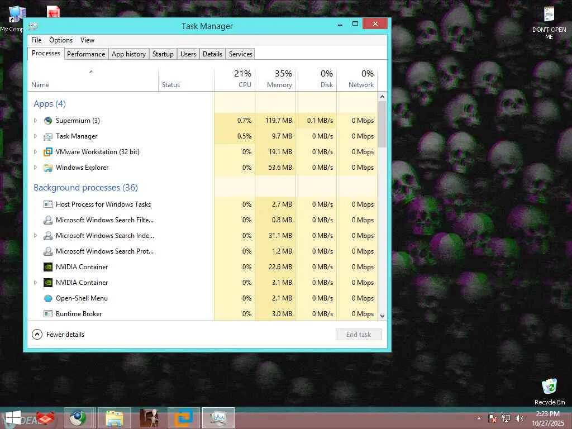Viewport: 572px width, 429px height.
Task: Click the Open-Shell Menu process icon
Action: pos(48,298)
